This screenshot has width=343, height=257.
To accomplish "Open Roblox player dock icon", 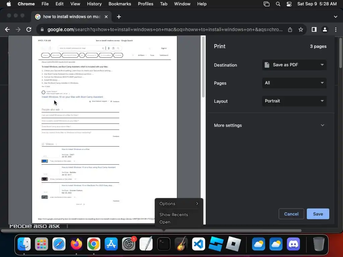I will [x=233, y=244].
